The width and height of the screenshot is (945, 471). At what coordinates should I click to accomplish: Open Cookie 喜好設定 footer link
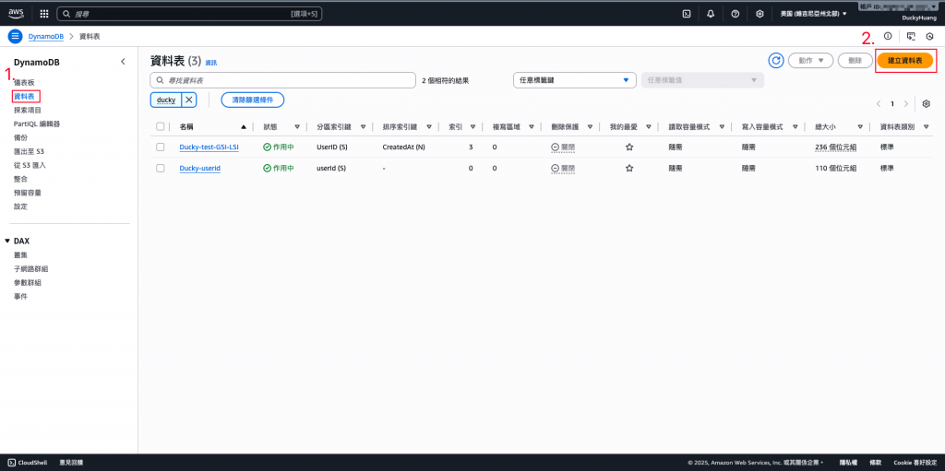click(x=915, y=463)
